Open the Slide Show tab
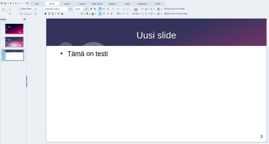This screenshot has width=269, height=144. click(97, 4)
